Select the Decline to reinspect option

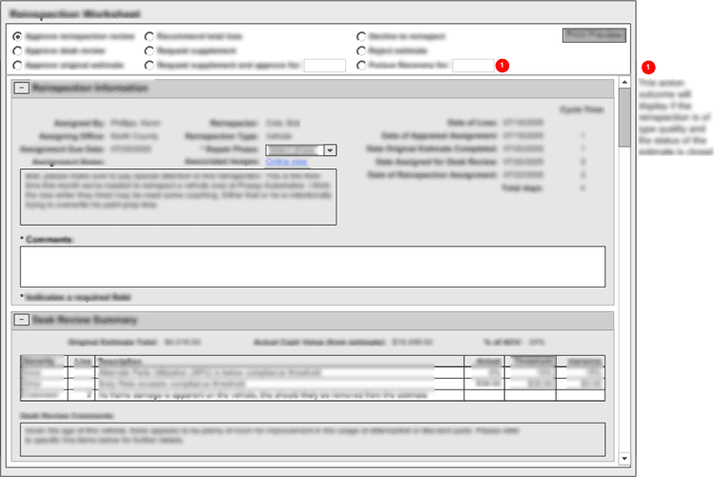click(361, 36)
